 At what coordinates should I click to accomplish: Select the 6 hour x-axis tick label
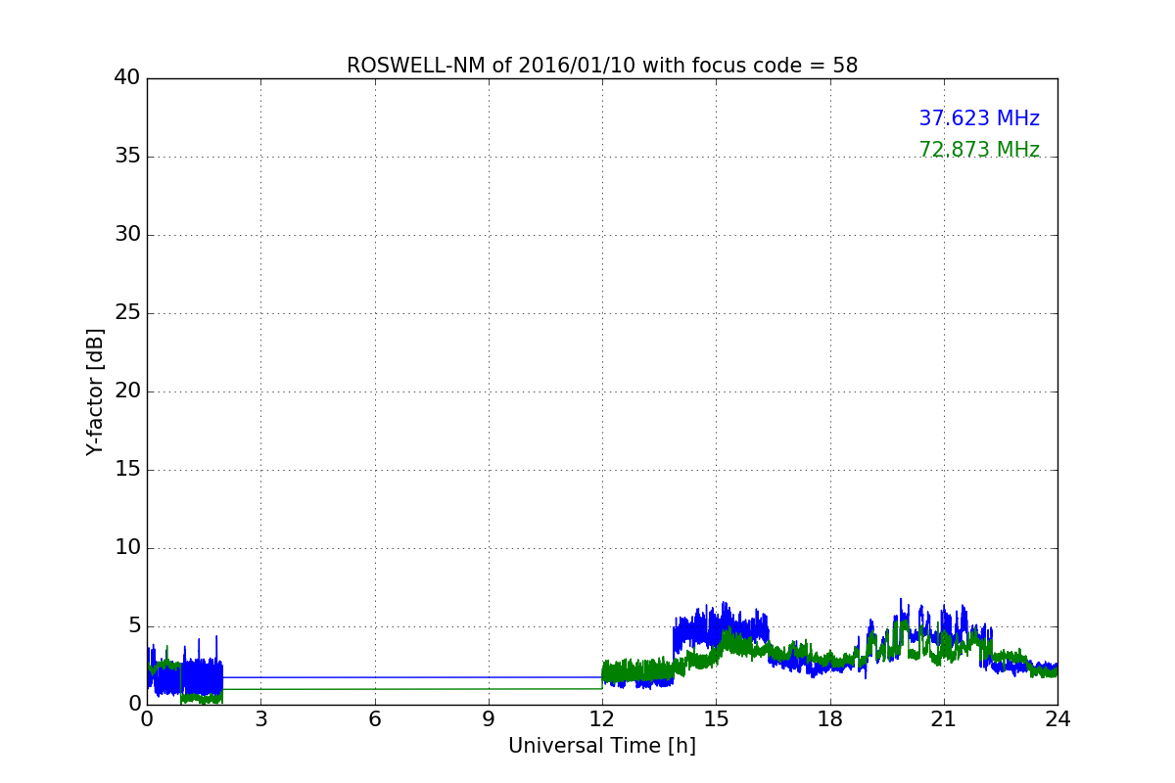click(x=374, y=719)
